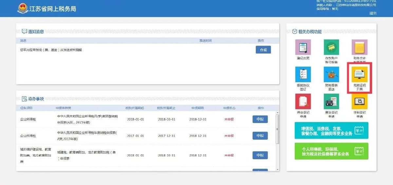The image size is (393, 185).
Task: Click the 江苏省网上税务局 logo emblem
Action: [x=23, y=8]
